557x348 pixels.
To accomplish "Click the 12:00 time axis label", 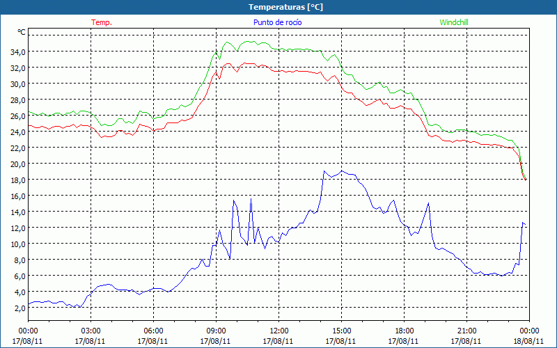I will [279, 331].
